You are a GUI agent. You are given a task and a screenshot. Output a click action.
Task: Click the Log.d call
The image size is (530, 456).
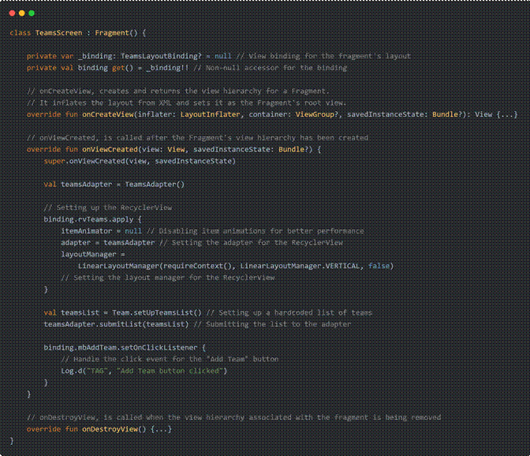(x=144, y=371)
